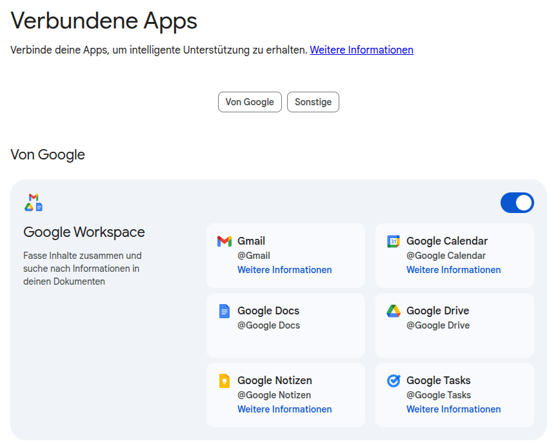The width and height of the screenshot is (558, 448).
Task: Open the Weitere Informationen link in the page description
Action: click(361, 50)
